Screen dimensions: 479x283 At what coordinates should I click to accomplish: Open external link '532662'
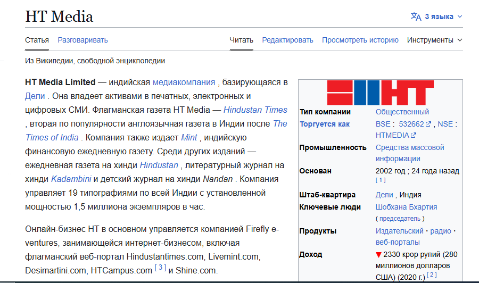[411, 124]
